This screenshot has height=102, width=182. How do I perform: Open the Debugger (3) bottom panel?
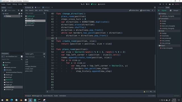[x=37, y=96]
